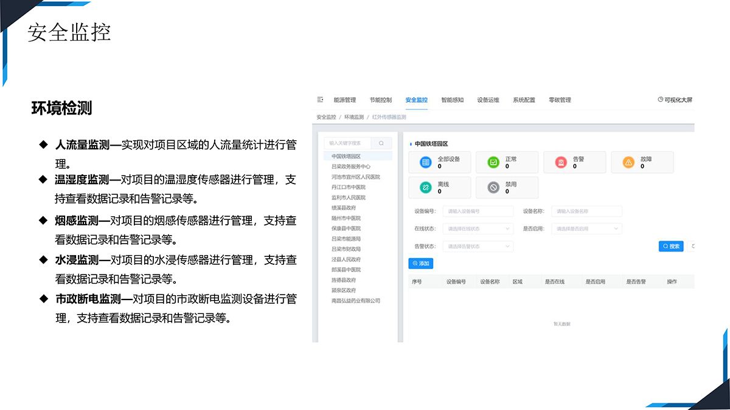This screenshot has width=730, height=410.
Task: Click the 全部设备 blue device icon
Action: (426, 163)
